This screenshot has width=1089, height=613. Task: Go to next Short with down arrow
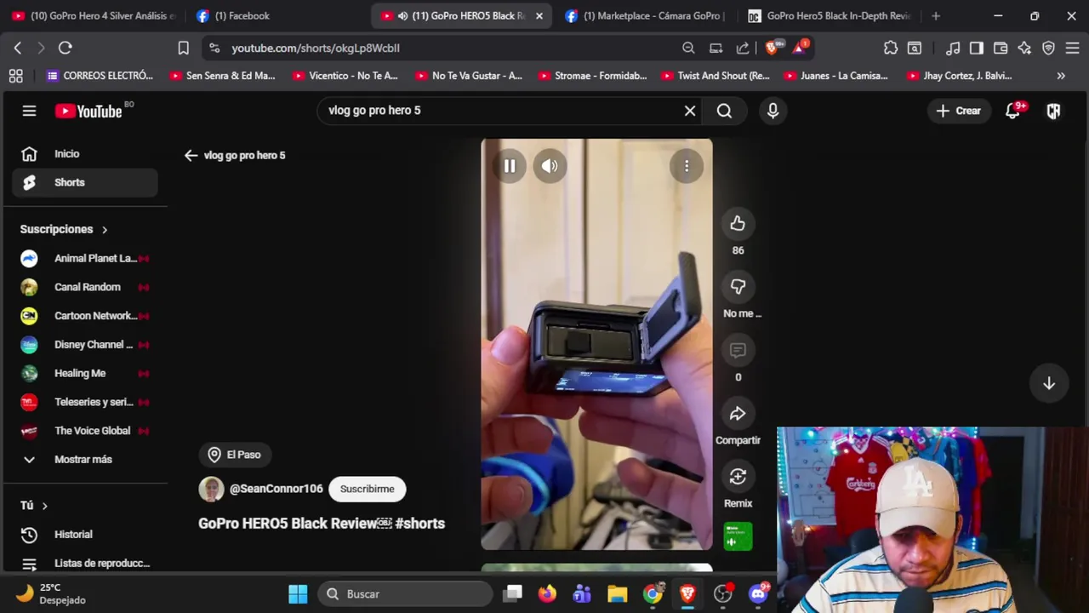pyautogui.click(x=1049, y=383)
